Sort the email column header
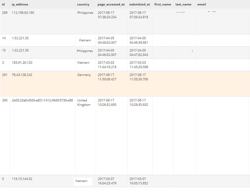This screenshot has width=250, height=195. [201, 4]
